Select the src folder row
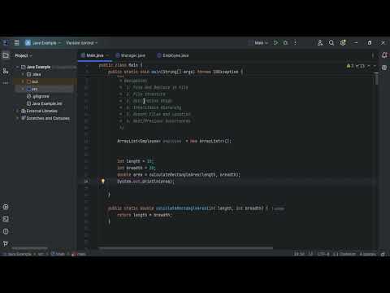390x293 pixels. coord(44,89)
